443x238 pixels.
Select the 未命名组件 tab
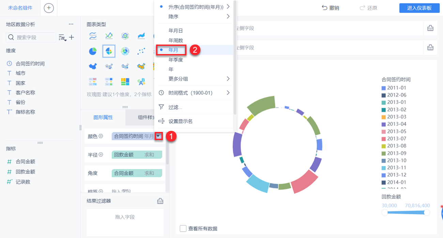(x=20, y=8)
